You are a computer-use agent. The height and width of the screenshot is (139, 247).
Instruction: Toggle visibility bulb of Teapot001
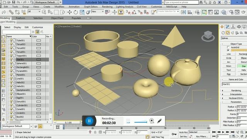11,56
